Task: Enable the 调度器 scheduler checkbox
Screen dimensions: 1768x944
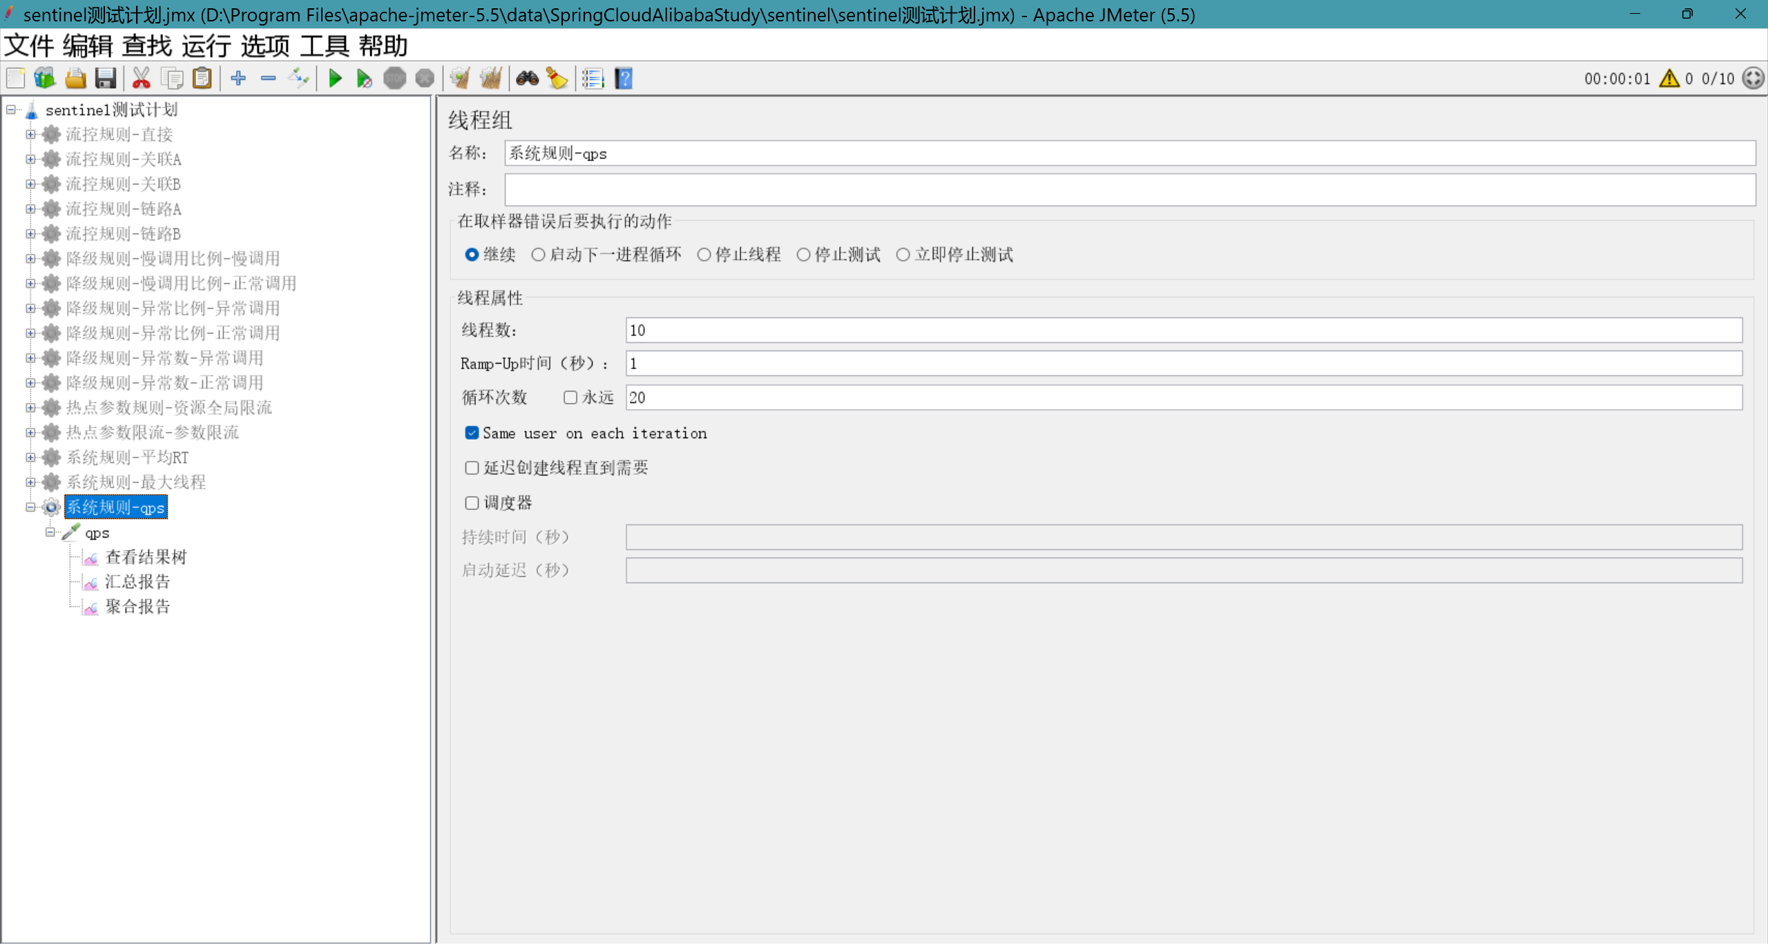Action: 472,503
